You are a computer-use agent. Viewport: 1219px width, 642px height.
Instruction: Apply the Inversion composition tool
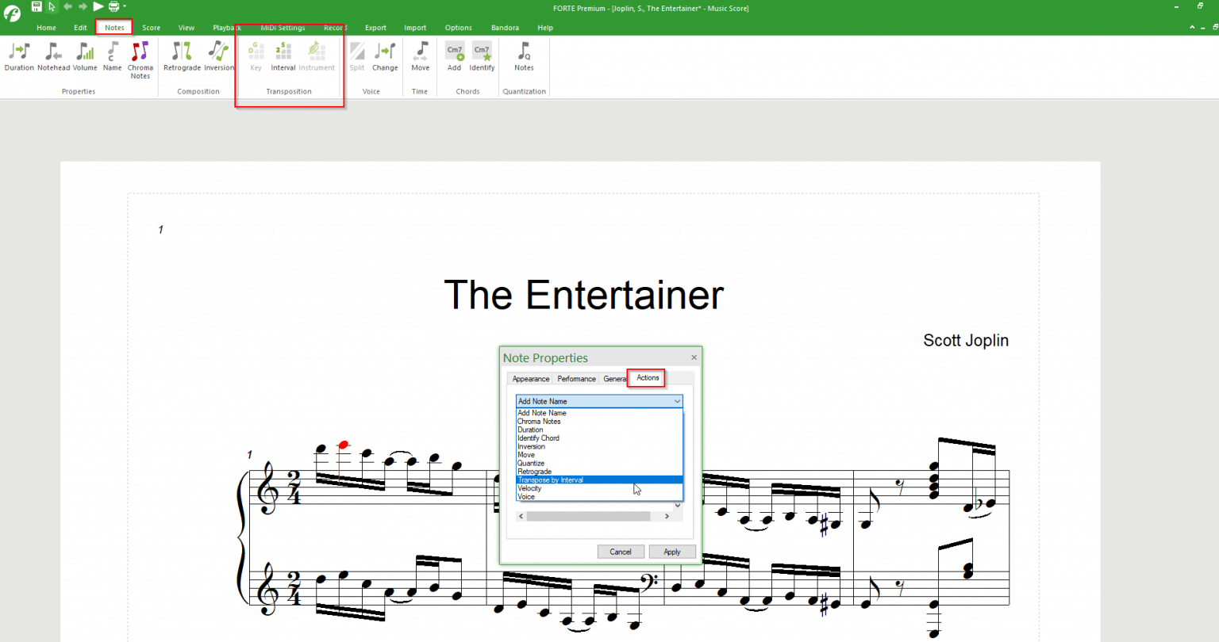pyautogui.click(x=219, y=56)
